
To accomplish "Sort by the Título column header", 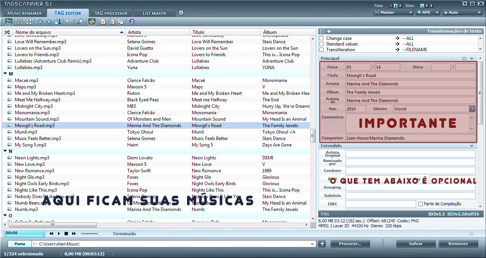I will [225, 32].
